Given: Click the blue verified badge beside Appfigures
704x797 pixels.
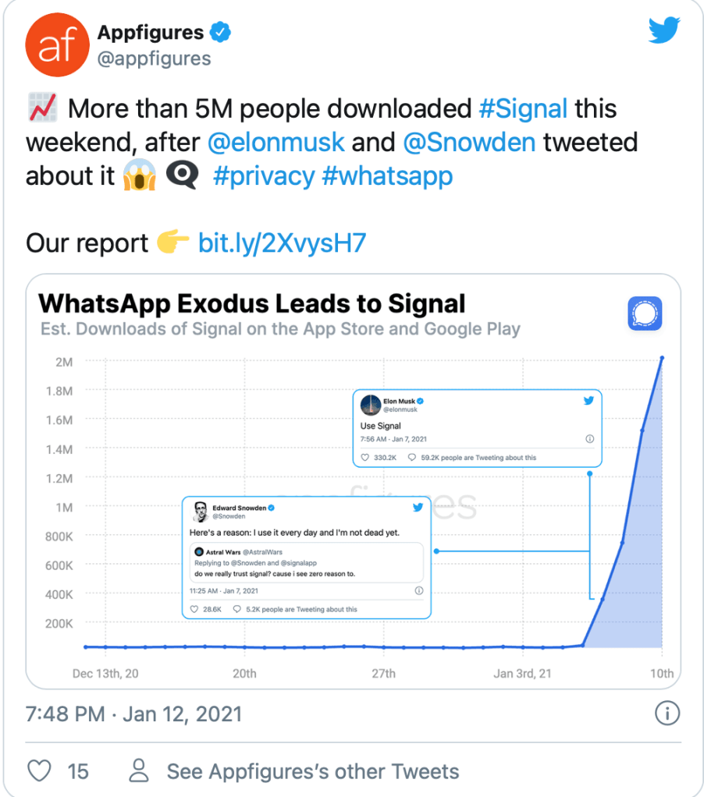Looking at the screenshot, I should point(222,33).
